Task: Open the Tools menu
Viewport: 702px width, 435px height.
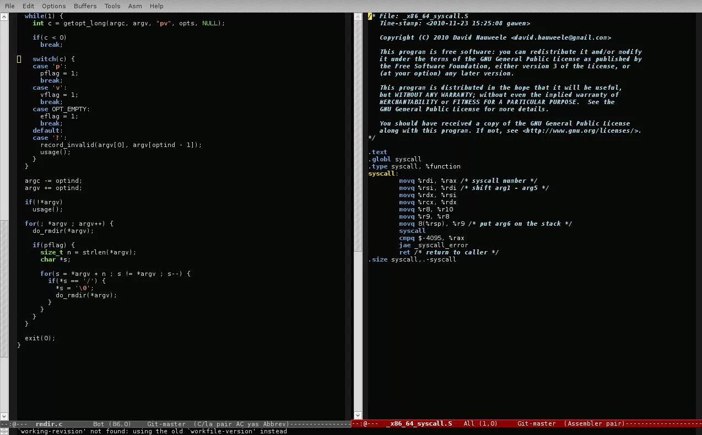Action: pos(112,6)
